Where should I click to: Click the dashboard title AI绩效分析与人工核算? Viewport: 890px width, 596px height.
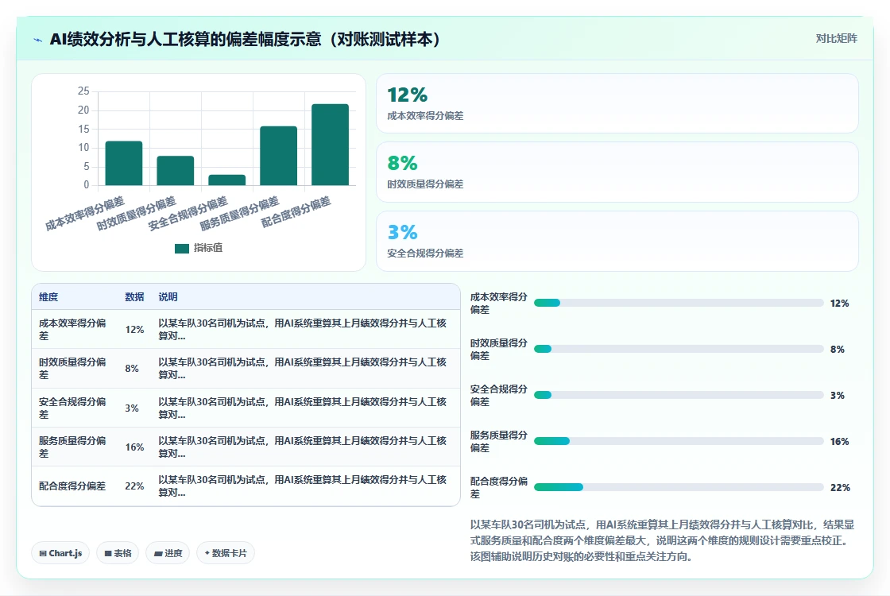[245, 39]
